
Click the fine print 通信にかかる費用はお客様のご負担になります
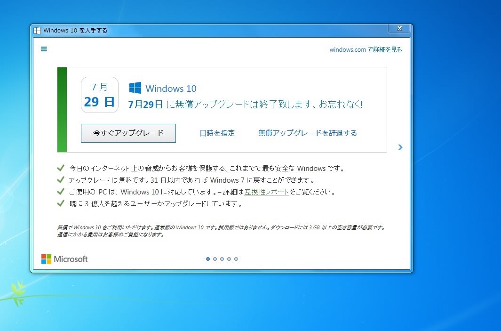click(111, 234)
